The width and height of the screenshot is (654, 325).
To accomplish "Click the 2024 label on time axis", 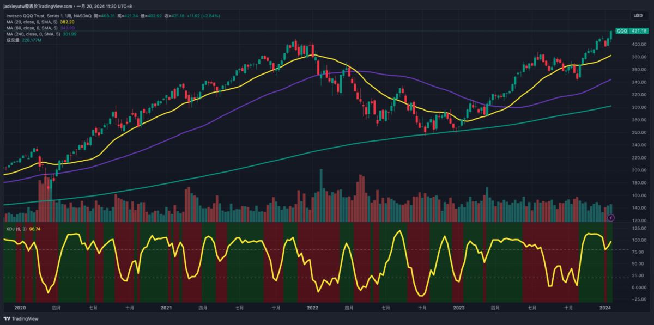I will 605,308.
